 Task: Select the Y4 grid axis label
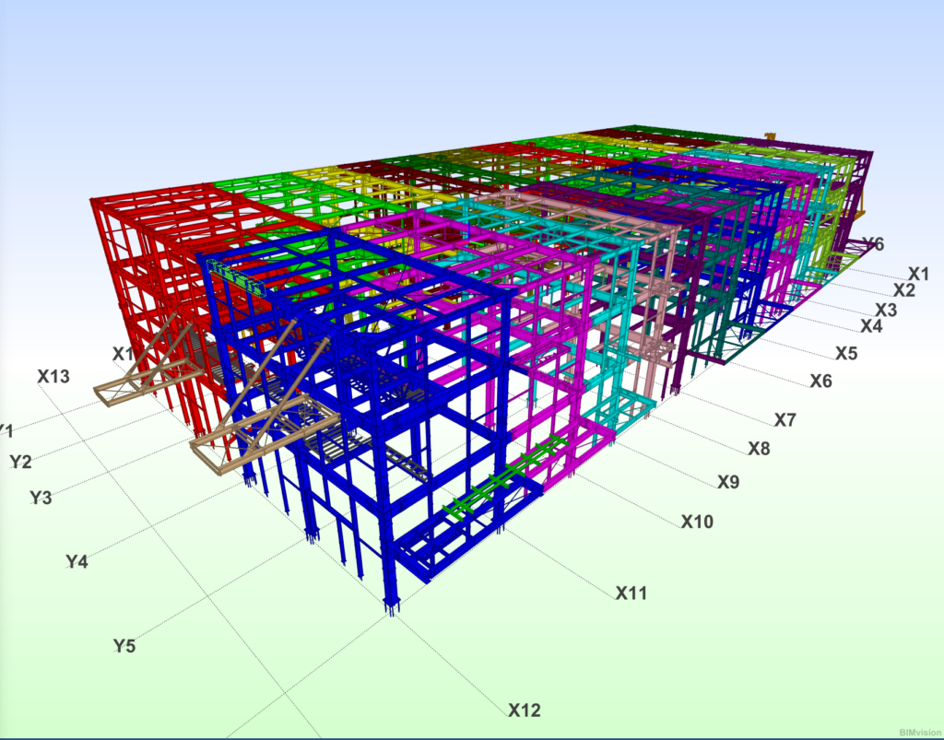point(77,560)
